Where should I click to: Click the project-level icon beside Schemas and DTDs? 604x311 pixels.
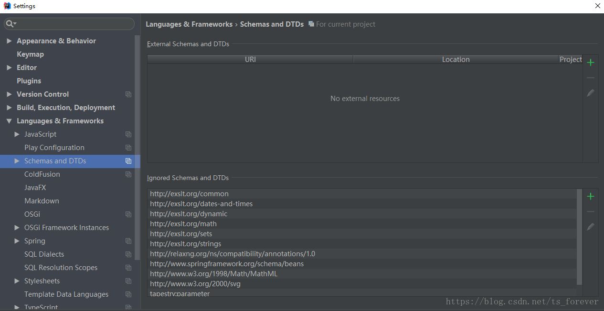click(128, 161)
